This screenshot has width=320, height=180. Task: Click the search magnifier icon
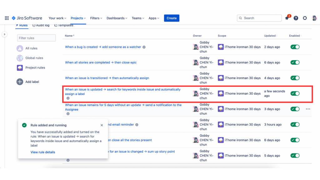(x=240, y=18)
